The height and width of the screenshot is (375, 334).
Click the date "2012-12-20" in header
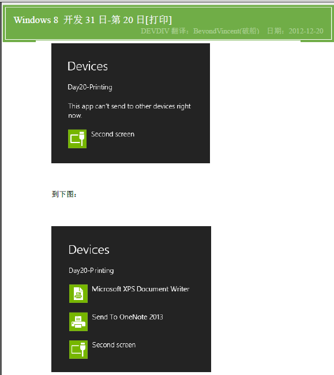pyautogui.click(x=306, y=31)
